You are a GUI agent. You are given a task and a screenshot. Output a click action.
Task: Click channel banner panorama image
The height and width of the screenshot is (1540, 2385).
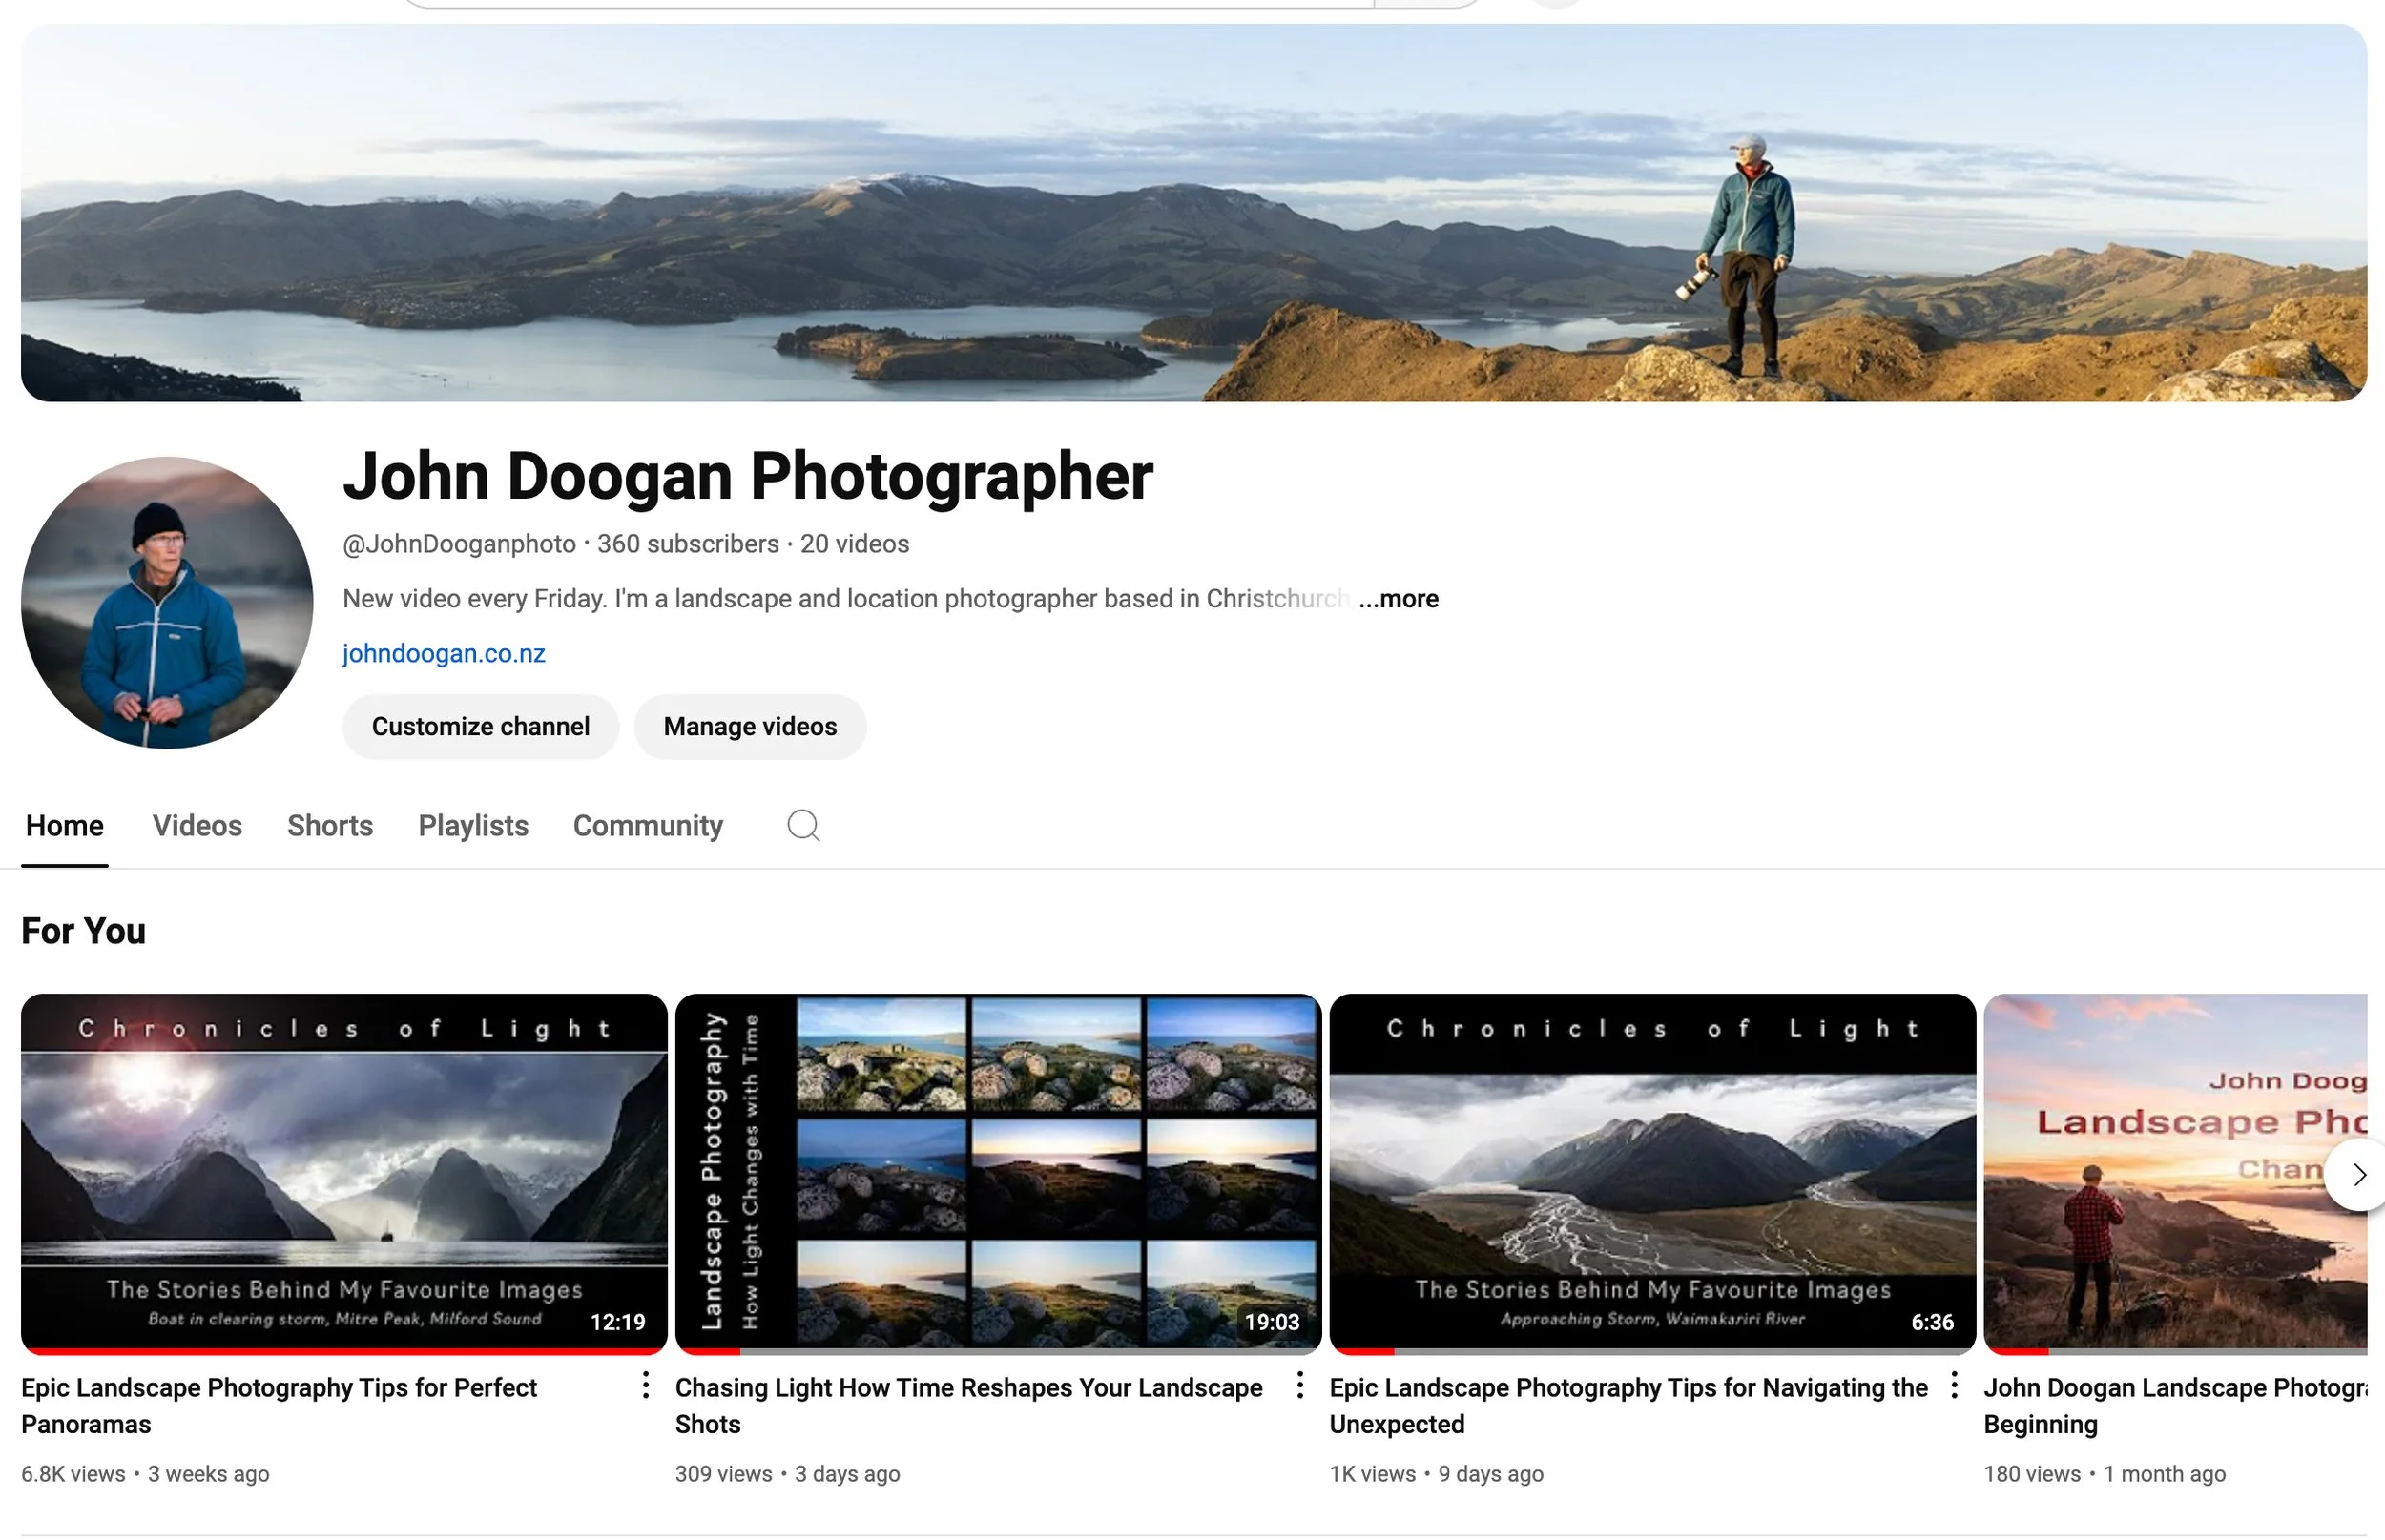click(x=1192, y=213)
